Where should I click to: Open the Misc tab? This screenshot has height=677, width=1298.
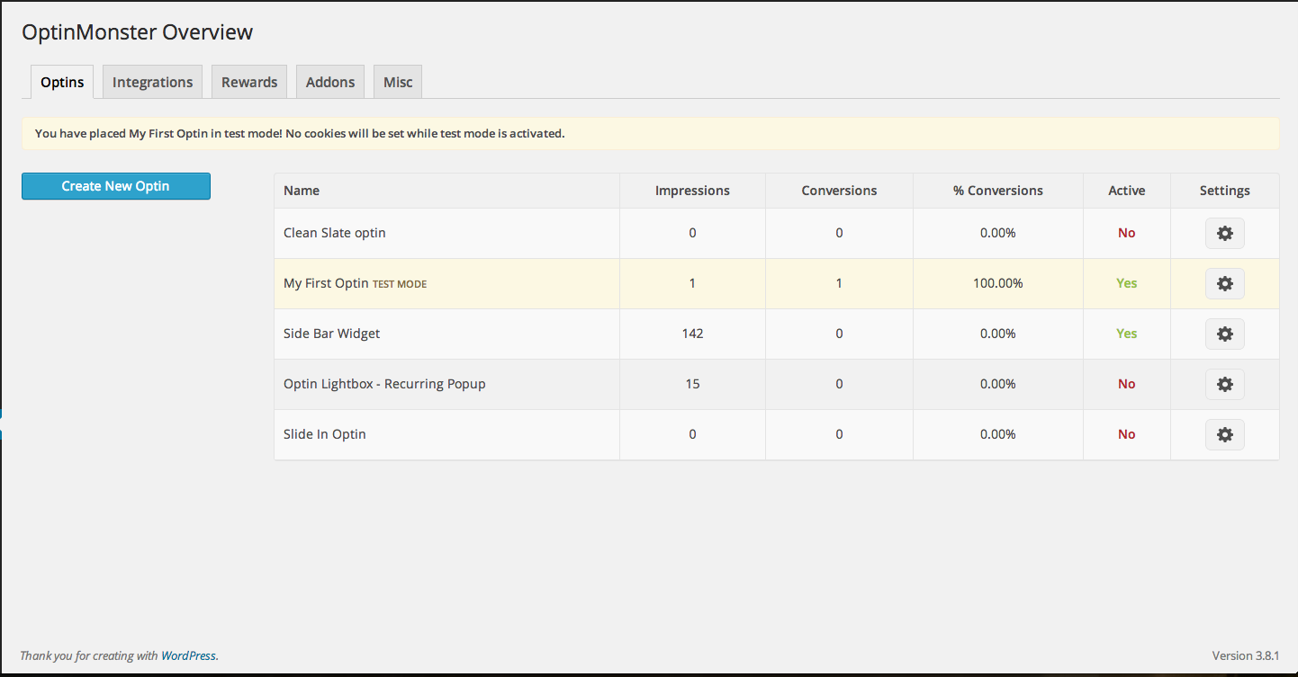[397, 81]
